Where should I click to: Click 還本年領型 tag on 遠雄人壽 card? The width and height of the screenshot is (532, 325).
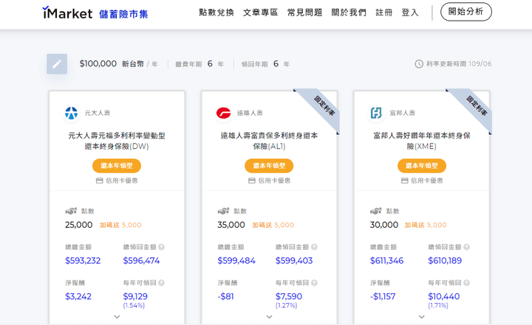(269, 166)
